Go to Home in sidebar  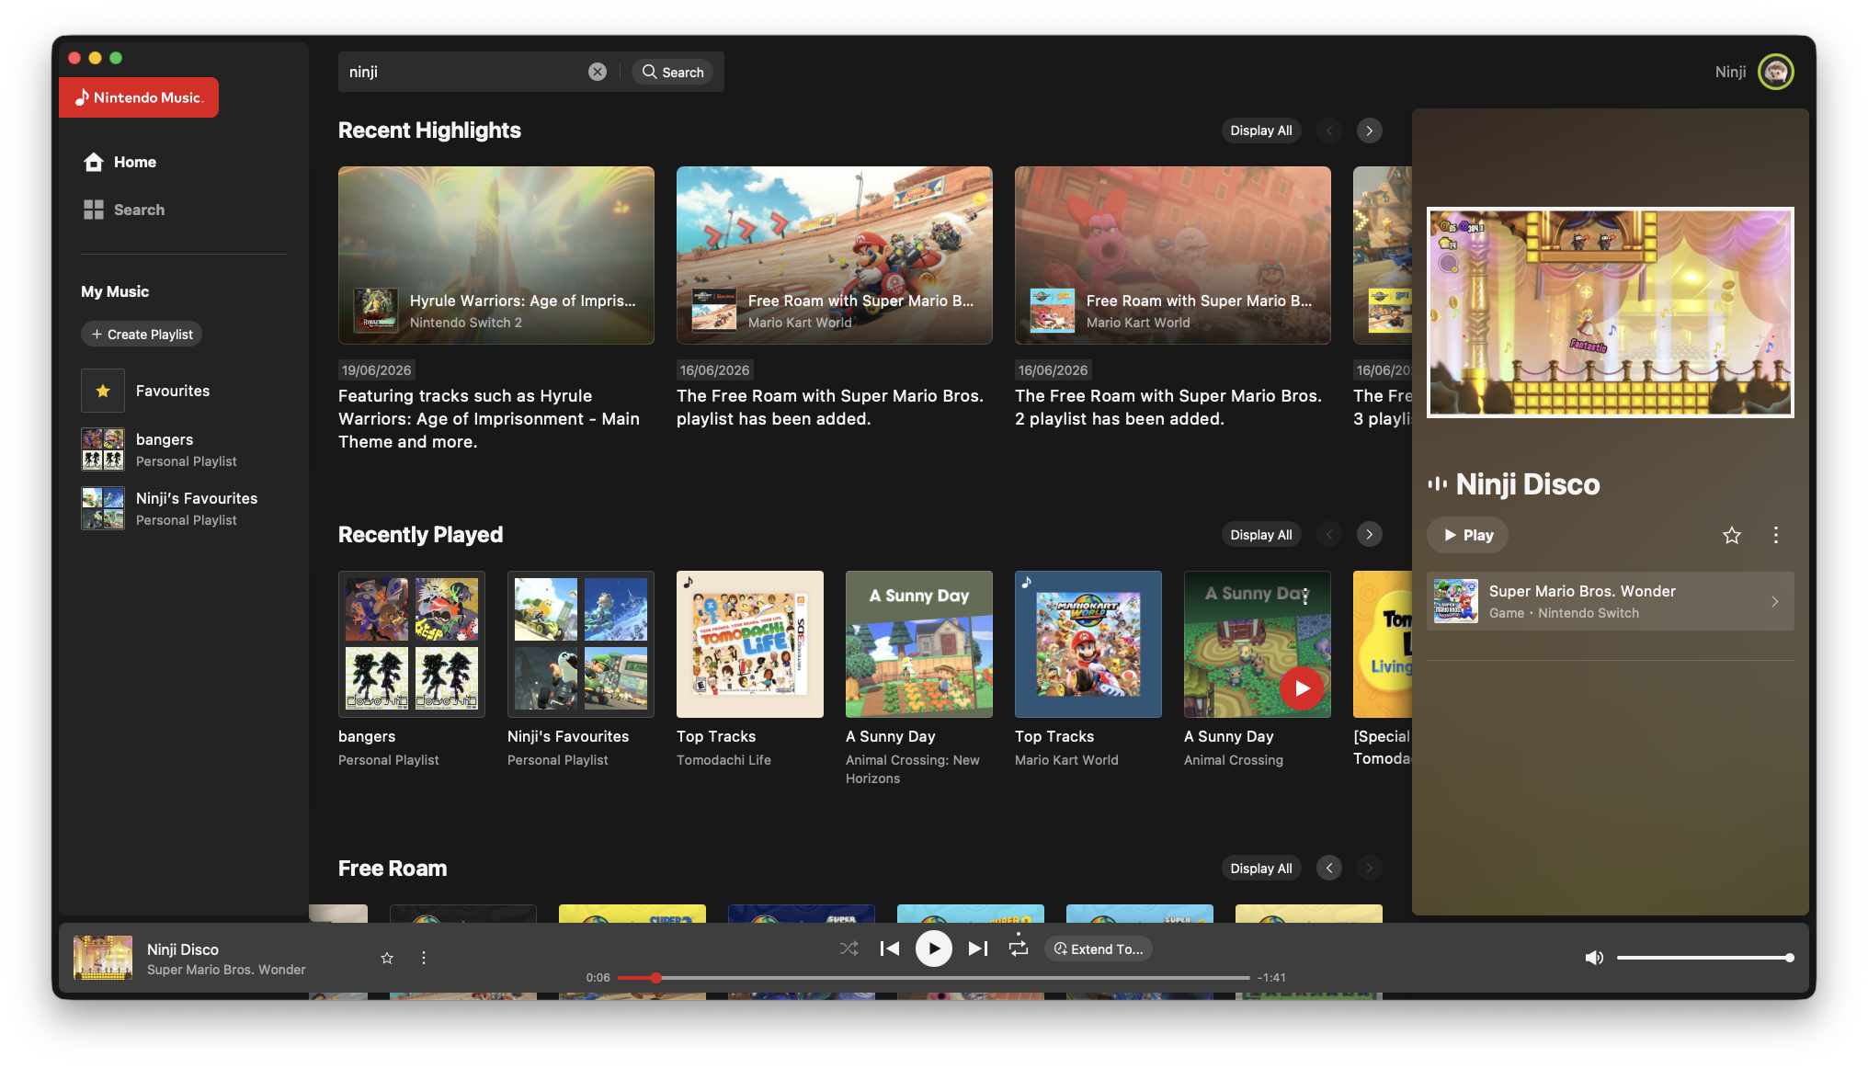(120, 162)
